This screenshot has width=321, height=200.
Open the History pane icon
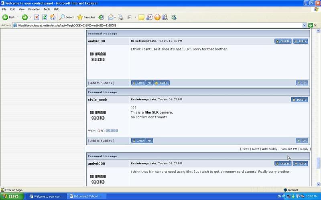click(102, 17)
